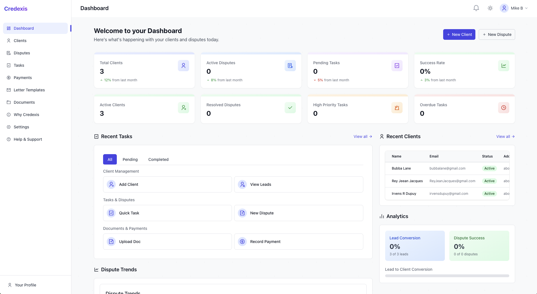The width and height of the screenshot is (537, 294).
Task: Click the Credexis logo
Action: [16, 9]
